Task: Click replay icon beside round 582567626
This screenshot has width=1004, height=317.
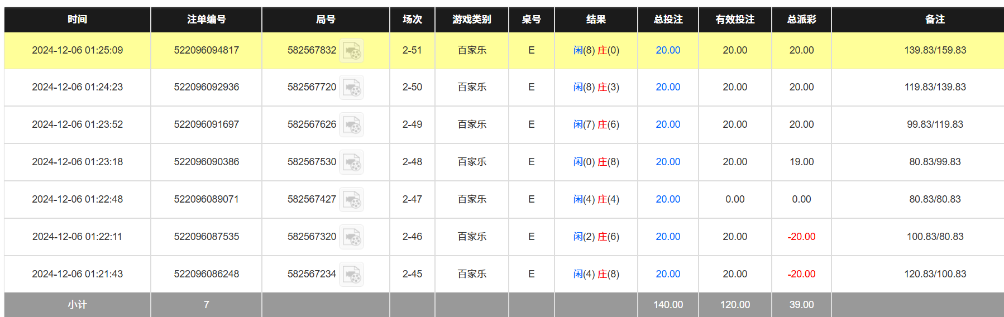Action: coord(352,125)
